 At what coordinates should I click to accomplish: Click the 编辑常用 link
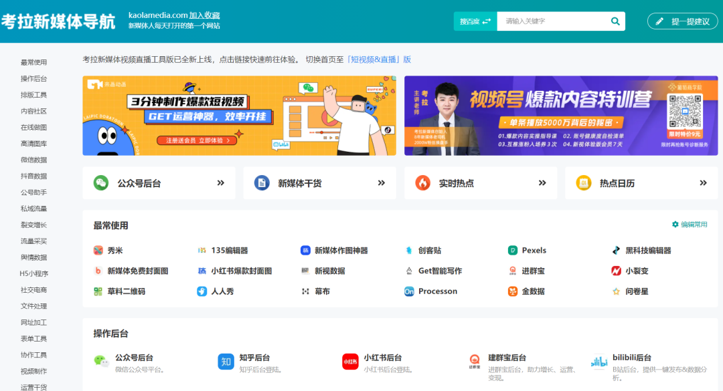[694, 225]
